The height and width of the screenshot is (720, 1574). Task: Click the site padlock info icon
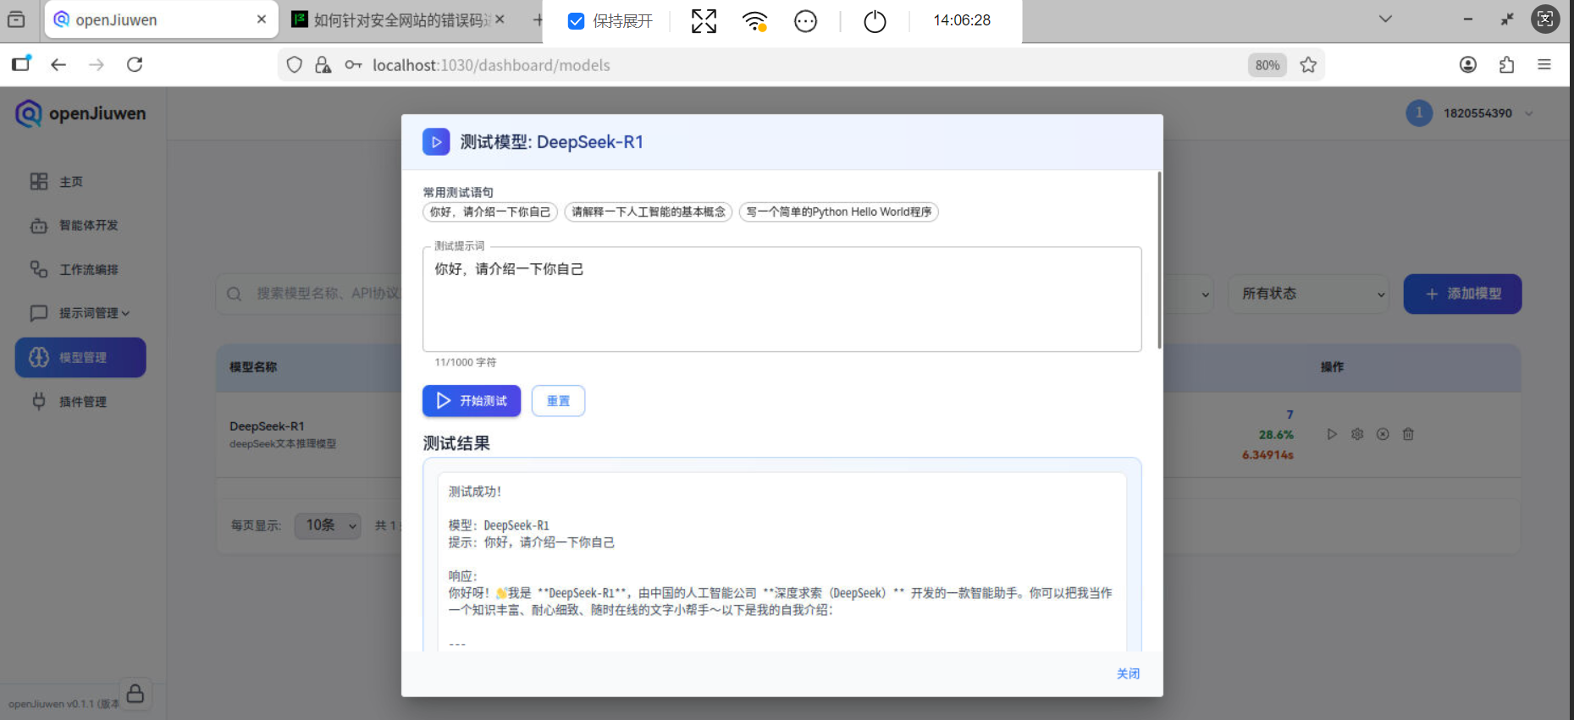tap(323, 65)
